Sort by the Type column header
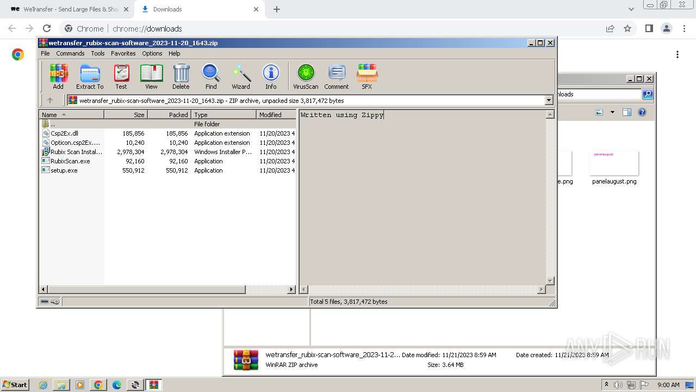The image size is (696, 392). (x=223, y=114)
